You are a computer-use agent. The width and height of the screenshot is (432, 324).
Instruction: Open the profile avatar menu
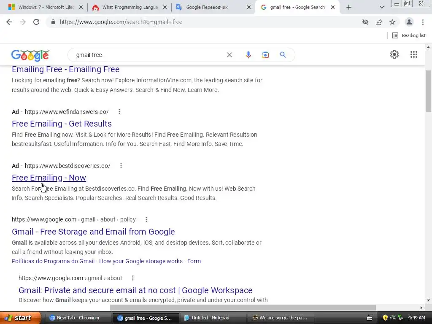point(409,22)
